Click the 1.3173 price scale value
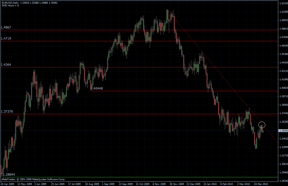Image resolution: width=288 pixels, height=186 pixels. [284, 156]
